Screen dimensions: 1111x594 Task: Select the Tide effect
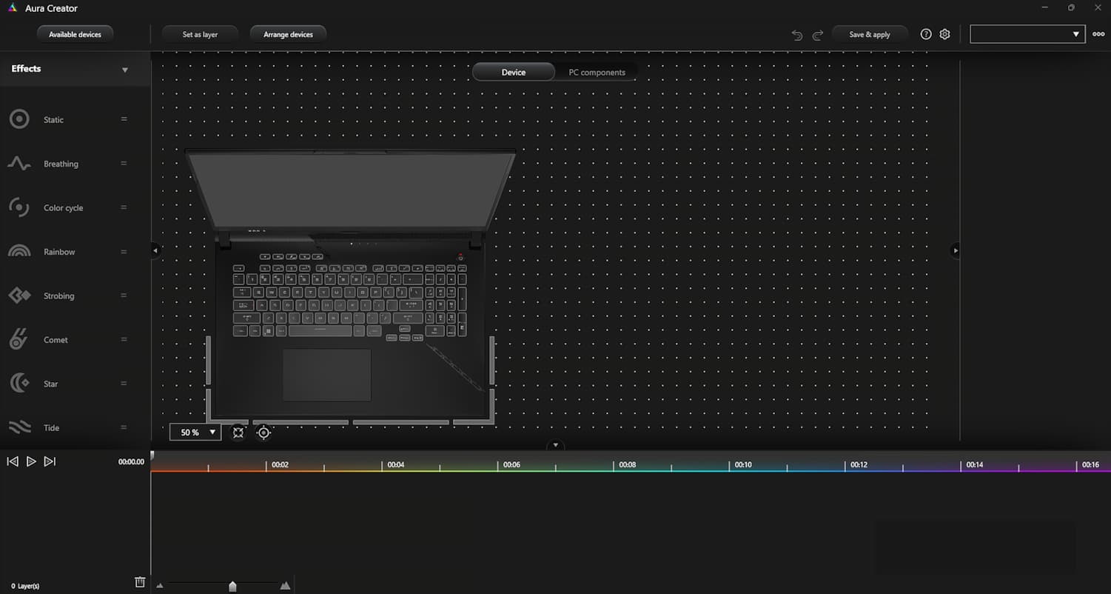pos(51,427)
